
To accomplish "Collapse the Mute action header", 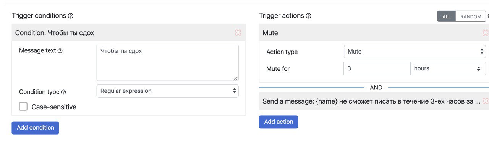I will tap(371, 33).
